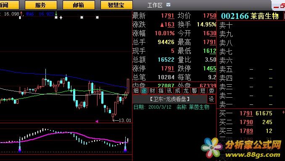Click the 002166 莱茵生物 stock title
The height and width of the screenshot is (161, 285).
pyautogui.click(x=250, y=16)
